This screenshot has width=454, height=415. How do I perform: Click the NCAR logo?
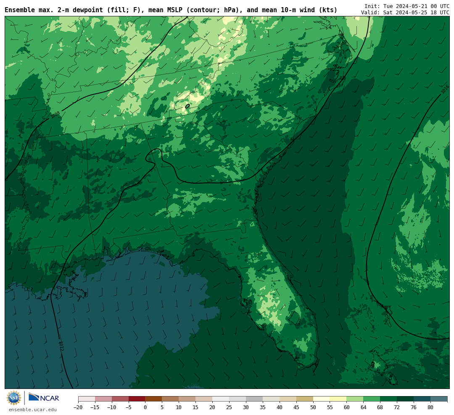click(x=44, y=397)
